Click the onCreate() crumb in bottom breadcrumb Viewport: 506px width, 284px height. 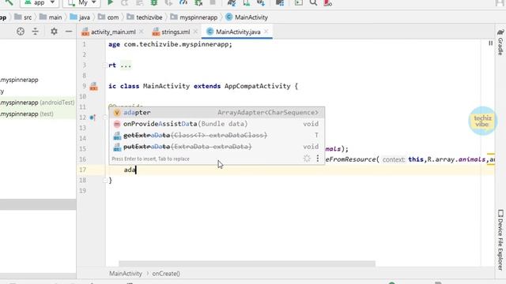[x=166, y=274]
